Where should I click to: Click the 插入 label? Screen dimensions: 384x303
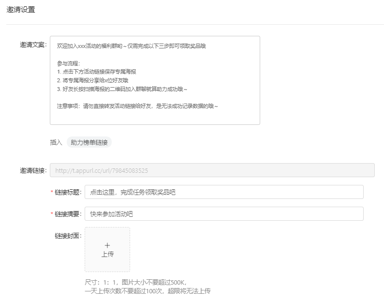(x=56, y=142)
